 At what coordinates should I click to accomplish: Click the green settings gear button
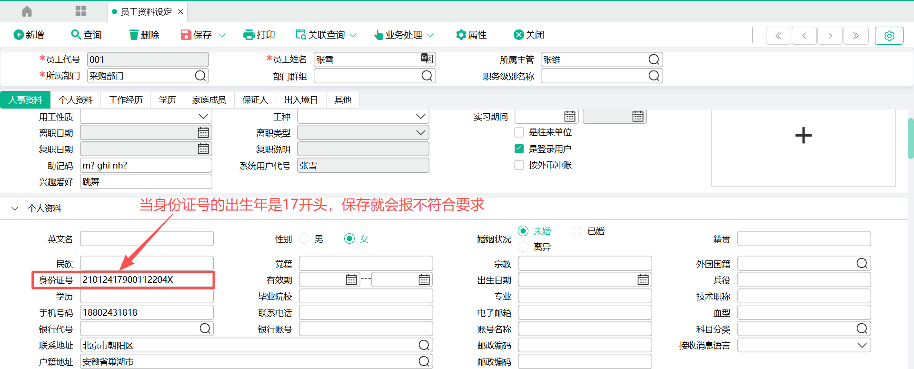[889, 36]
